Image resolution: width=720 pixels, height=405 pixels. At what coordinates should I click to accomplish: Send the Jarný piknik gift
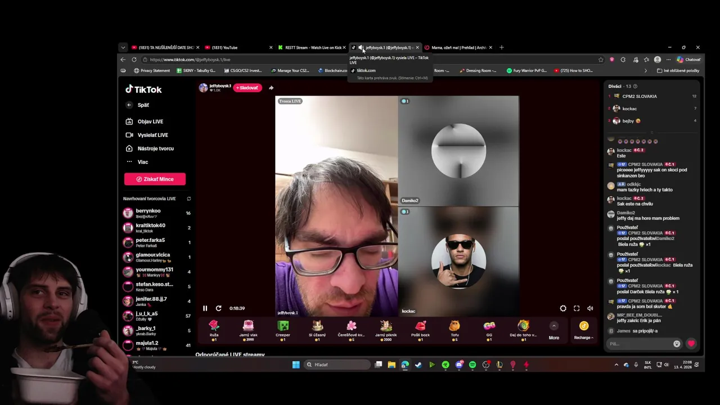[x=386, y=330]
